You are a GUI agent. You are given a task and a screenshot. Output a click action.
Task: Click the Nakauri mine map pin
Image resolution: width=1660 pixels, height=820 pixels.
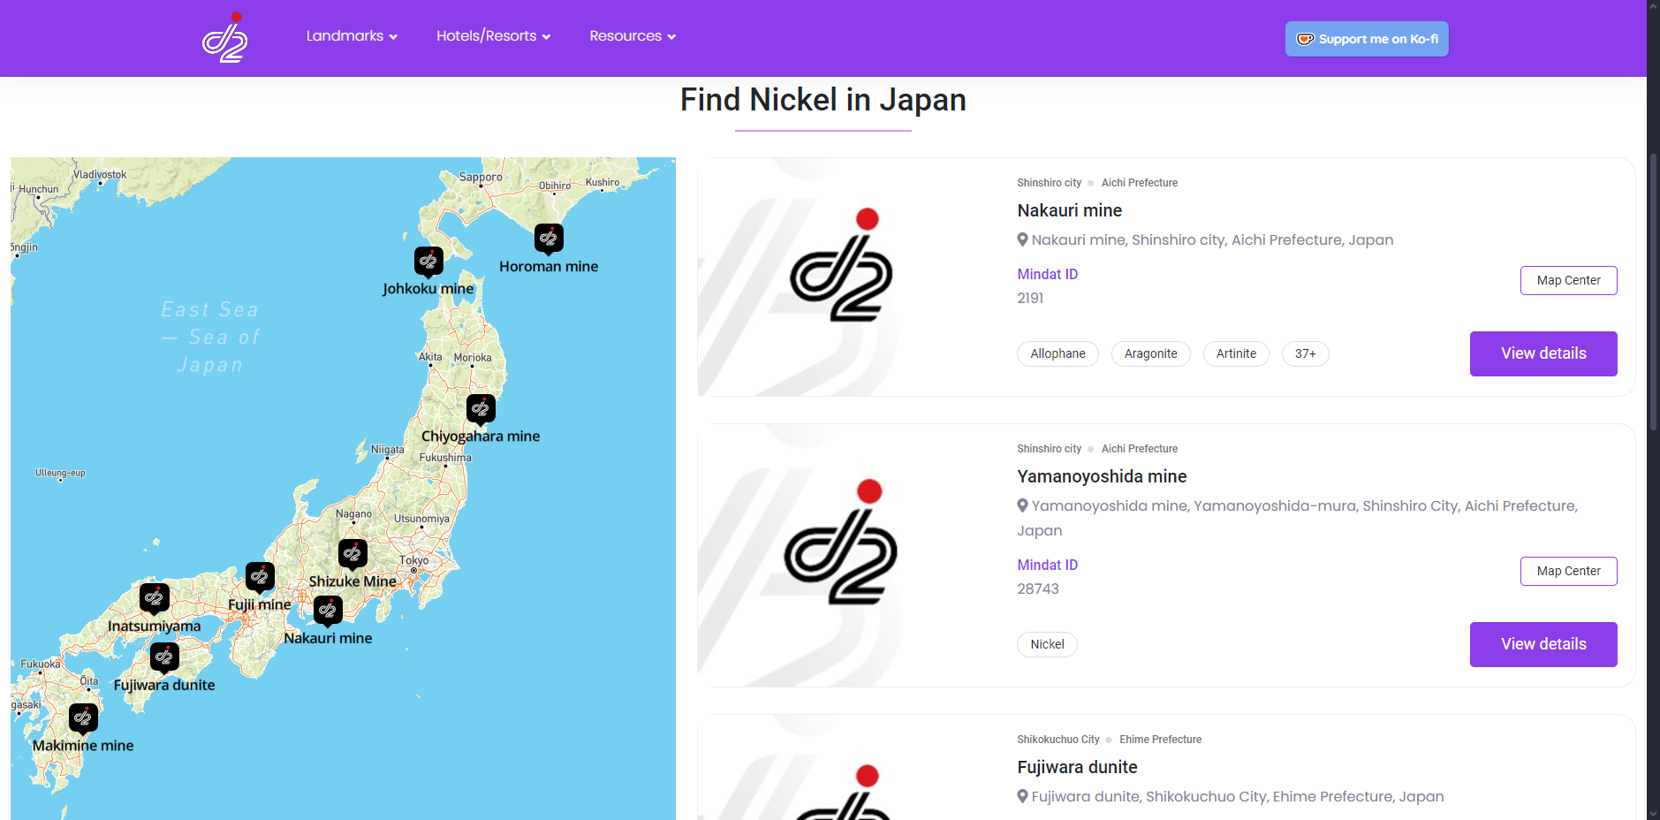point(328,610)
